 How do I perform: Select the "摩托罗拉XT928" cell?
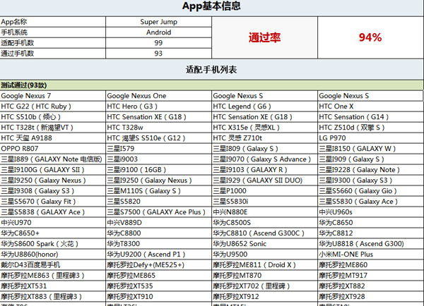[370, 296]
